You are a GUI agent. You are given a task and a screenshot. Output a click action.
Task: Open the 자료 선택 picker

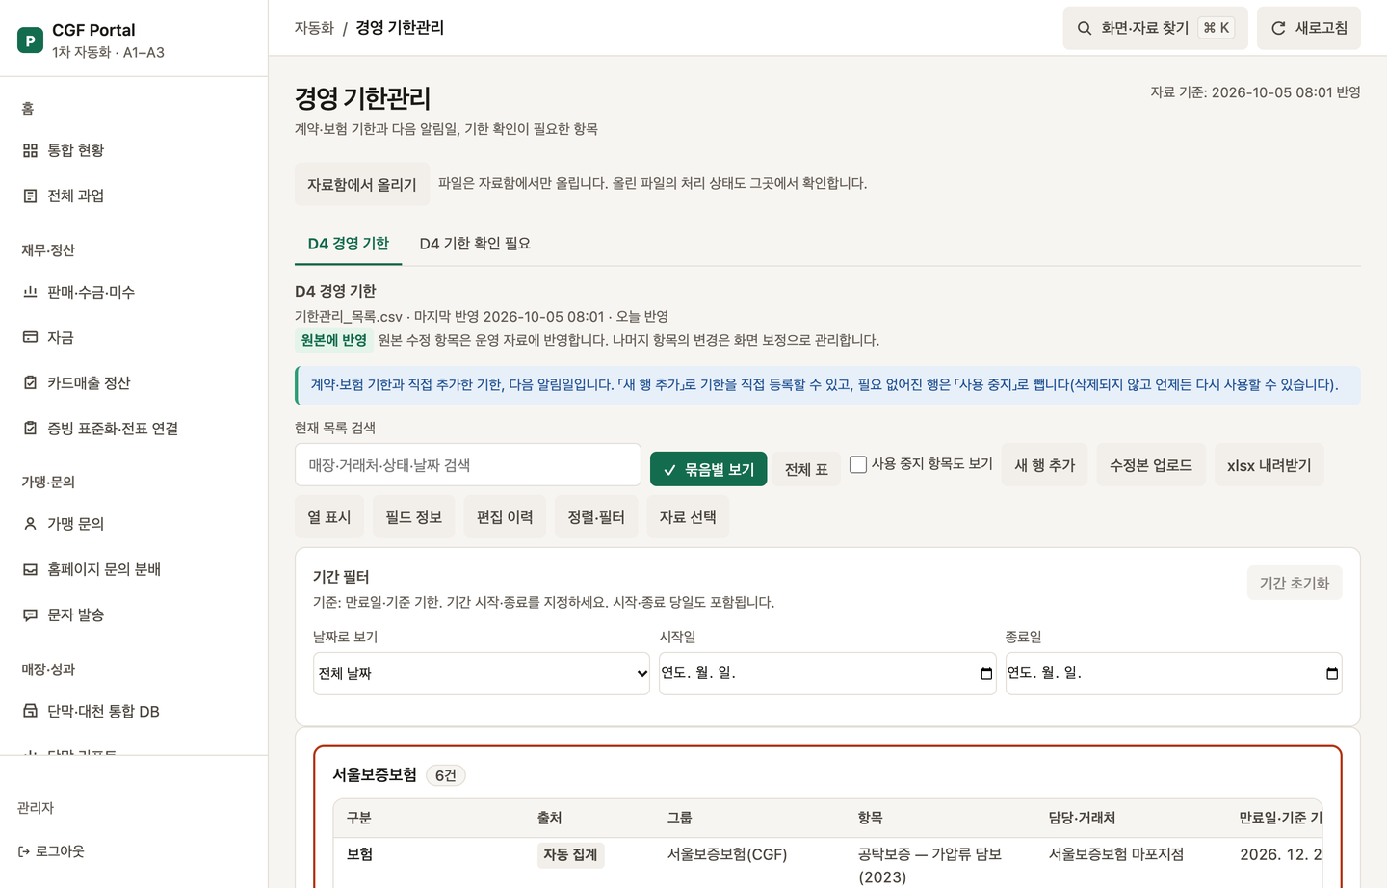(688, 517)
